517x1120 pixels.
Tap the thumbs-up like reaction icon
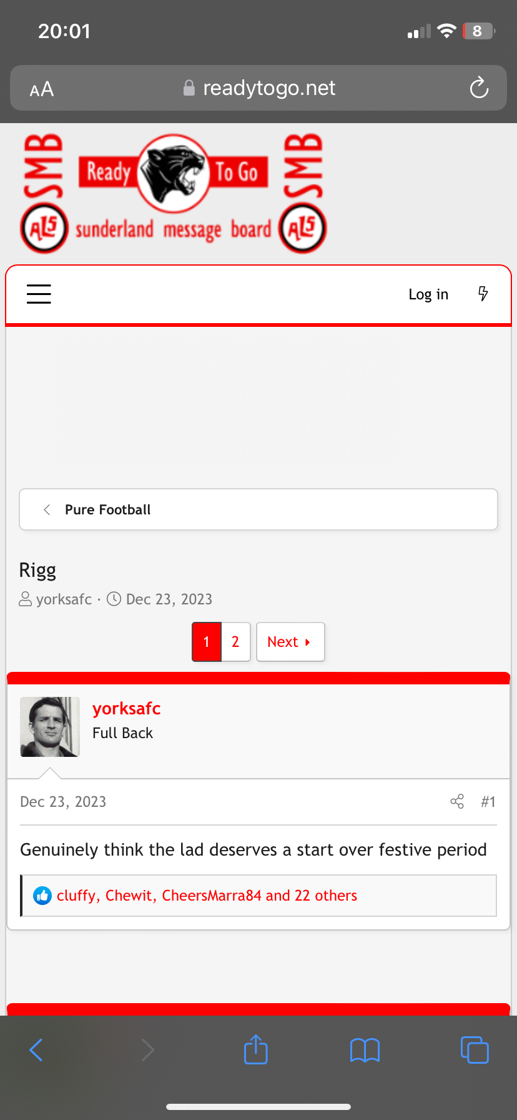(x=42, y=896)
